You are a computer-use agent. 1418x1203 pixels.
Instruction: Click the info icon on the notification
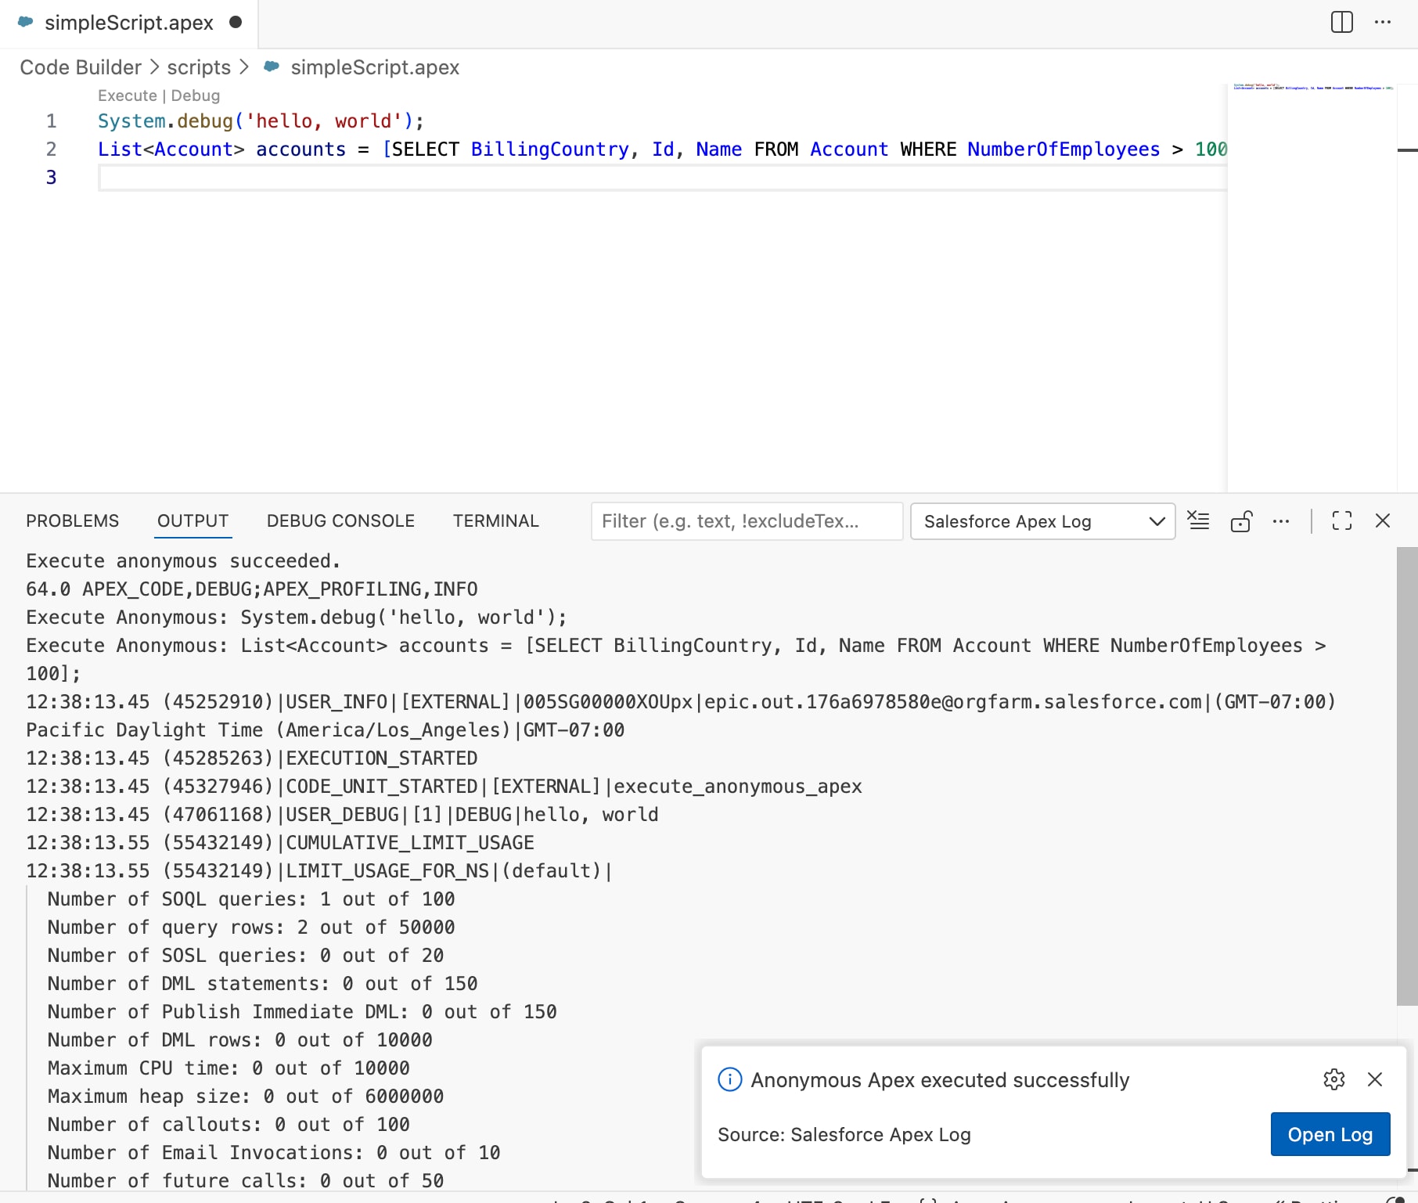click(729, 1079)
